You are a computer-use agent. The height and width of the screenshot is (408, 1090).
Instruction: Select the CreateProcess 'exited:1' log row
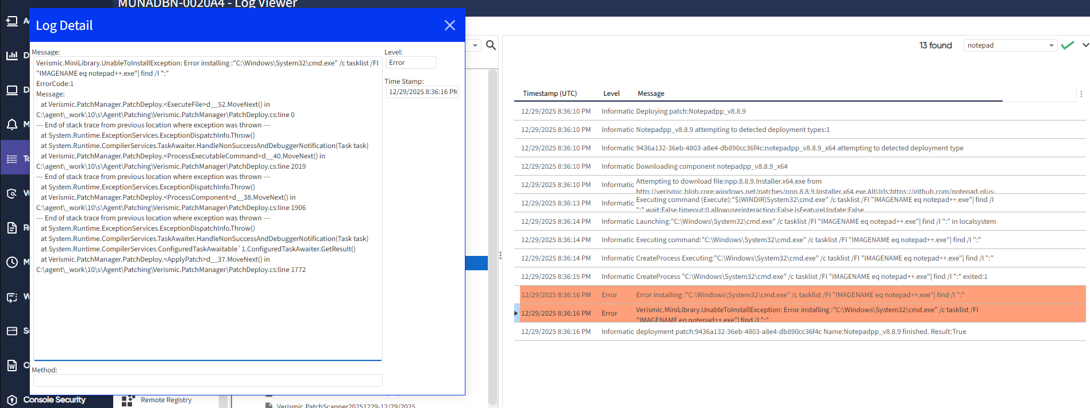coord(800,277)
